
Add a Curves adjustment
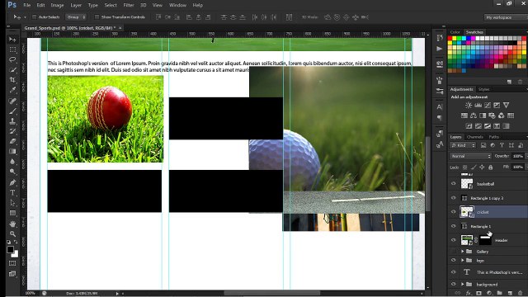click(x=488, y=106)
